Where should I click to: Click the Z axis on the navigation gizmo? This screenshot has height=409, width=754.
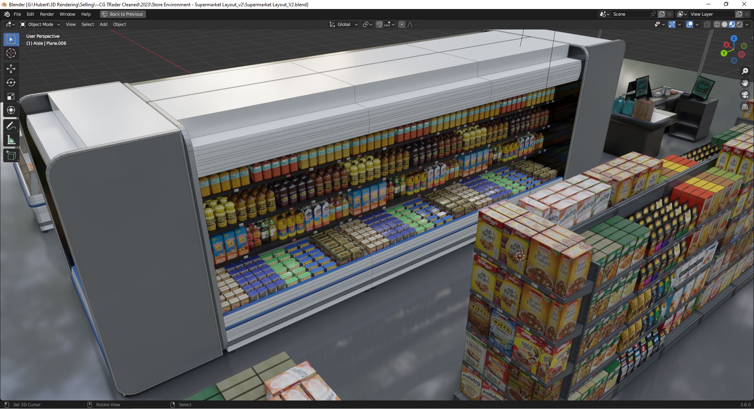click(x=733, y=39)
